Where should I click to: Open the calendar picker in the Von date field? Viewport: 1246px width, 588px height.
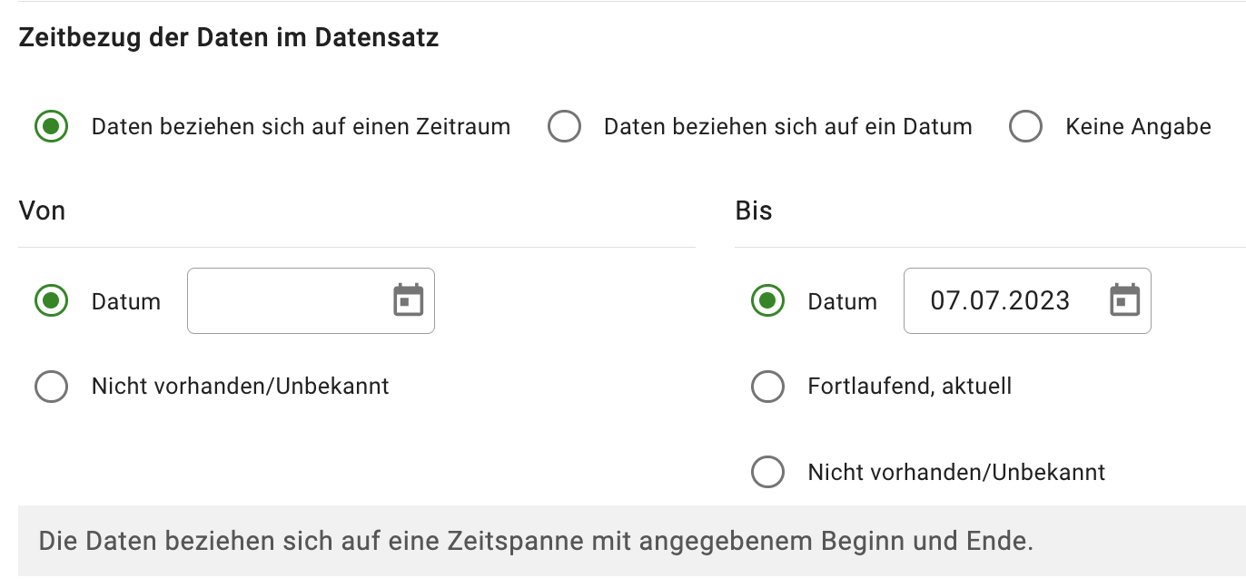pyautogui.click(x=409, y=300)
